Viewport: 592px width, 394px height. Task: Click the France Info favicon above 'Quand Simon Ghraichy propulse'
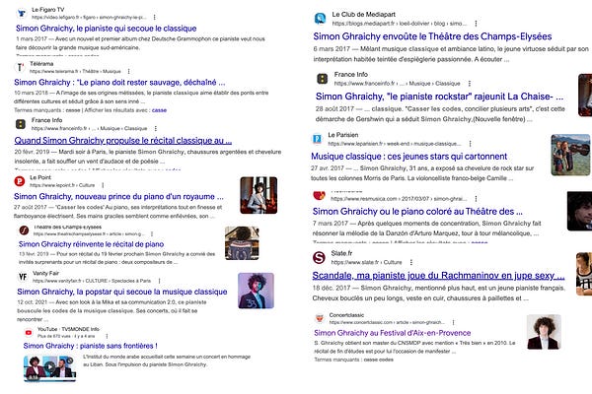(21, 124)
